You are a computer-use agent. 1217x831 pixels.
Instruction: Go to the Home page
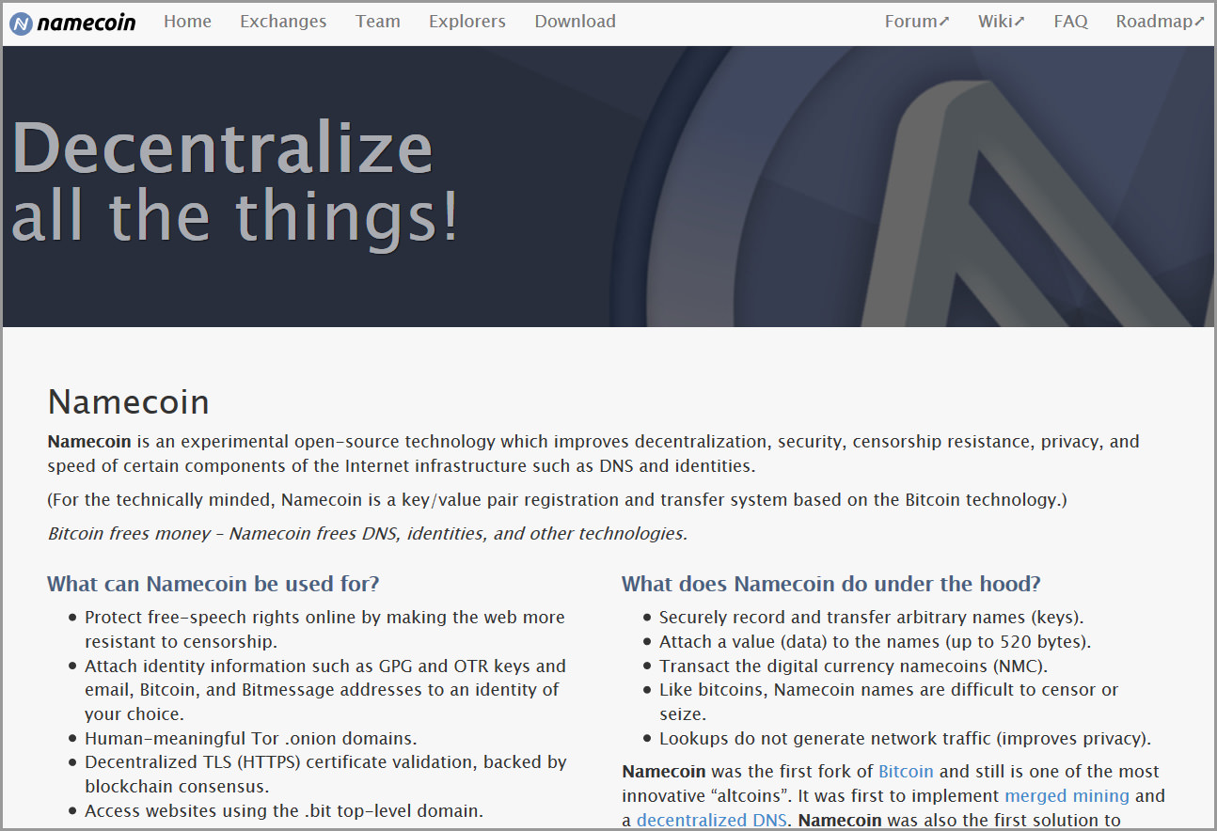pyautogui.click(x=187, y=22)
